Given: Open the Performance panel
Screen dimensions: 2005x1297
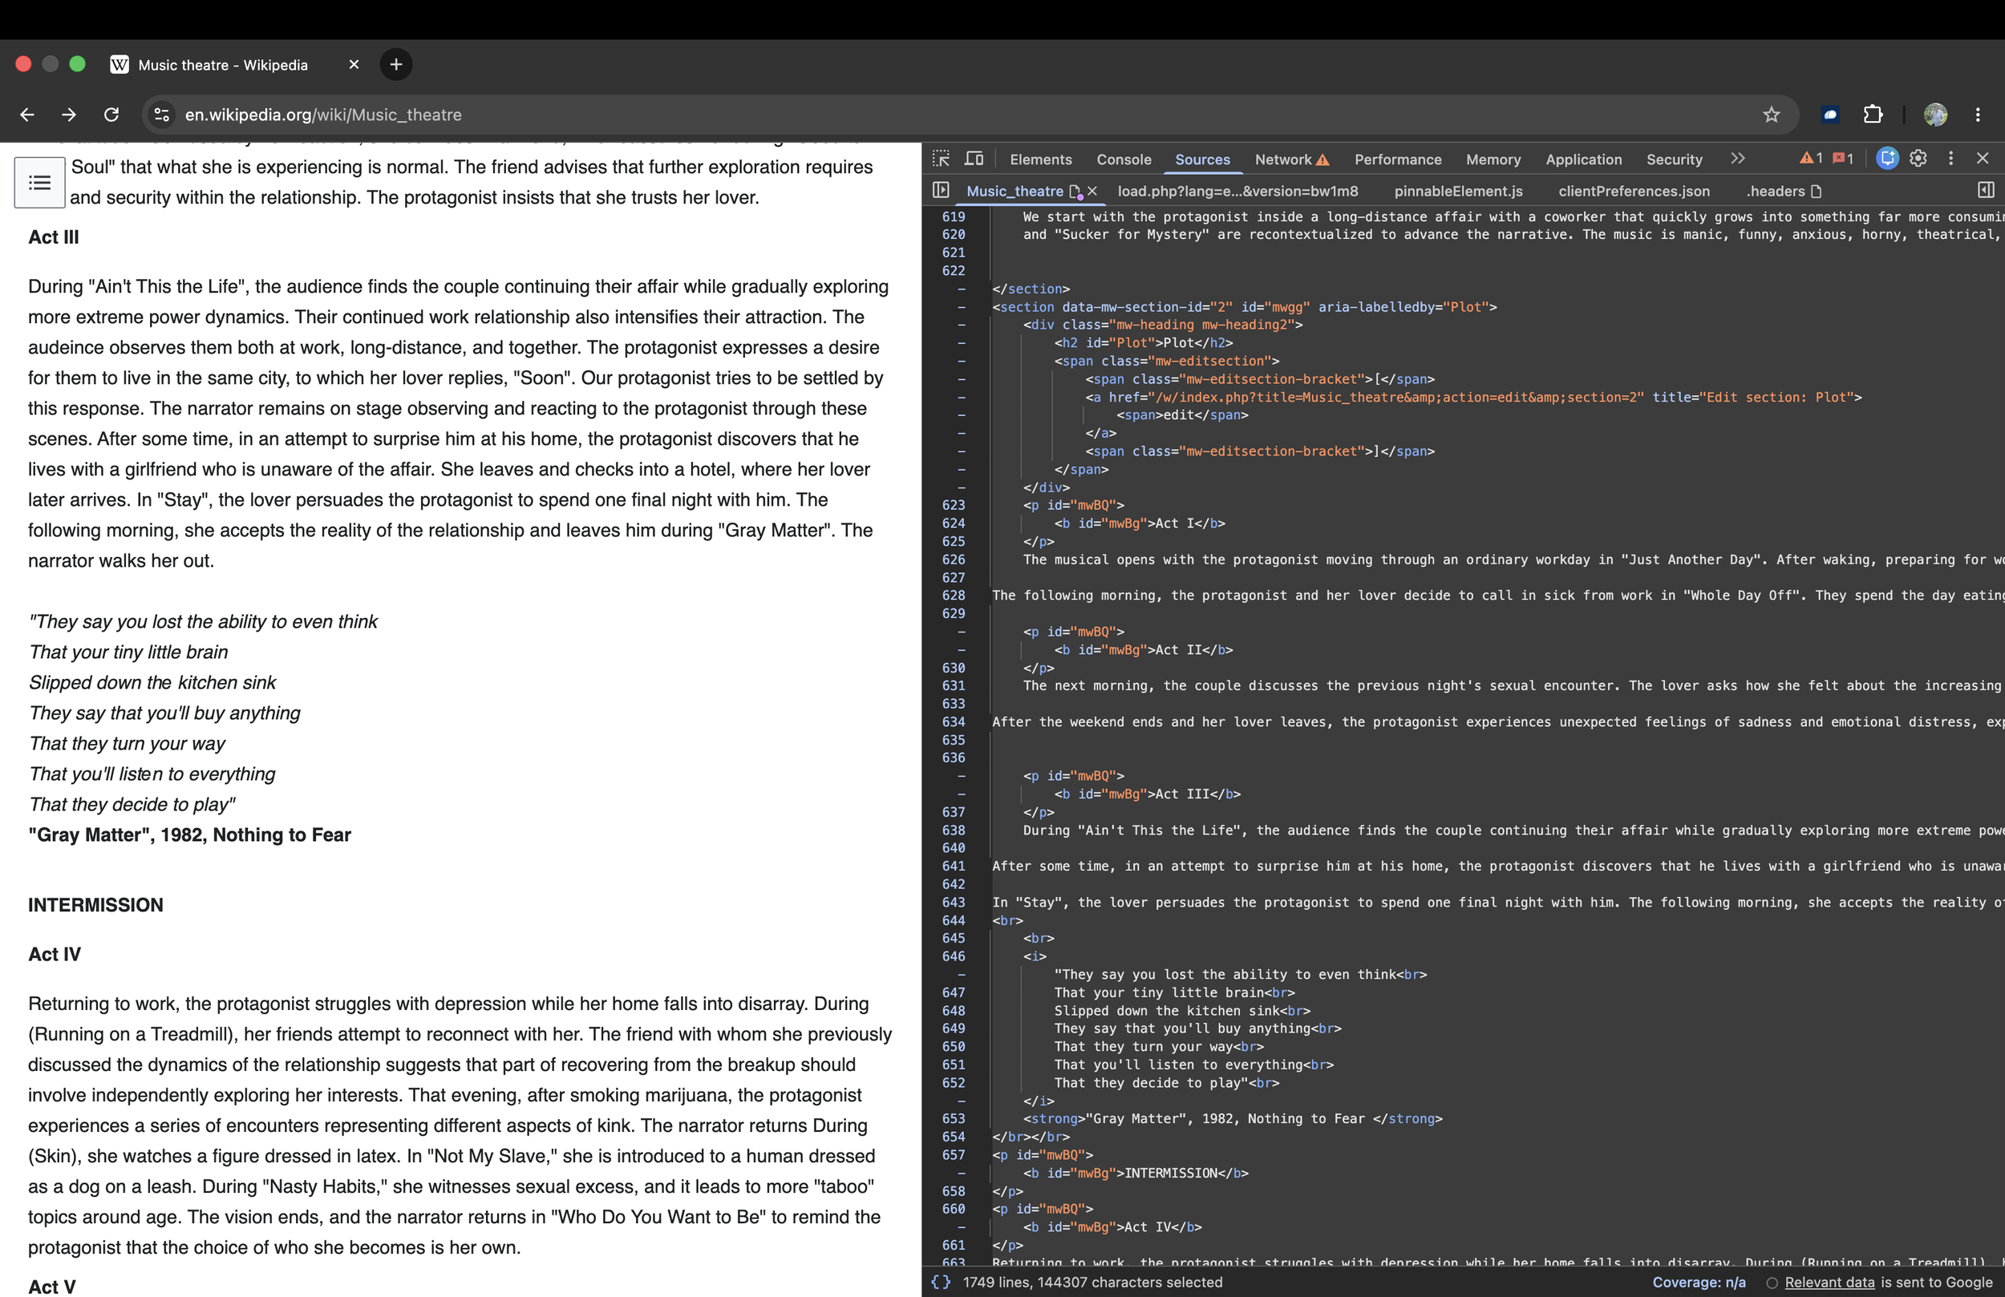Looking at the screenshot, I should coord(1398,160).
